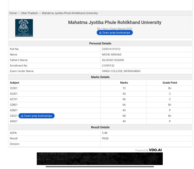Open the Home breadcrumb link
The width and height of the screenshot is (194, 169).
13,13
